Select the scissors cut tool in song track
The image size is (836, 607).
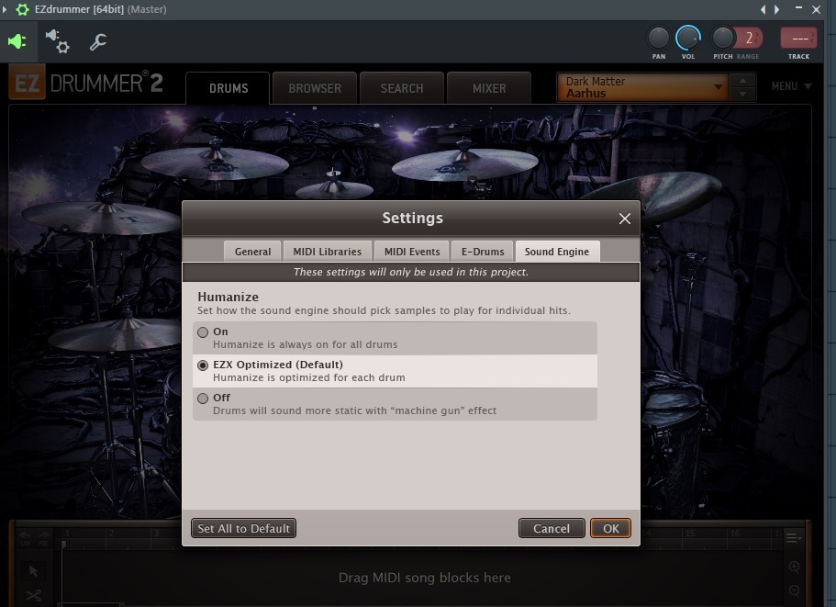point(33,595)
